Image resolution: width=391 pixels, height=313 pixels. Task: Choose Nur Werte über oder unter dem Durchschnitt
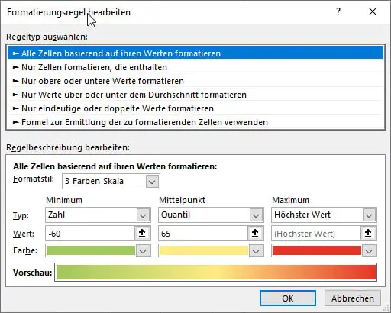(x=195, y=95)
